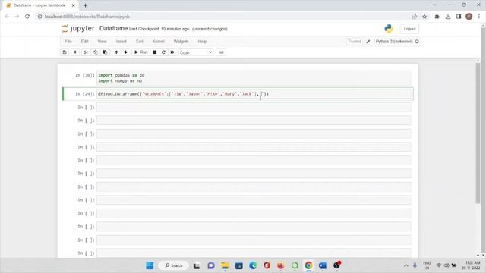
Task: Show hidden system tray icons
Action: (x=406, y=265)
